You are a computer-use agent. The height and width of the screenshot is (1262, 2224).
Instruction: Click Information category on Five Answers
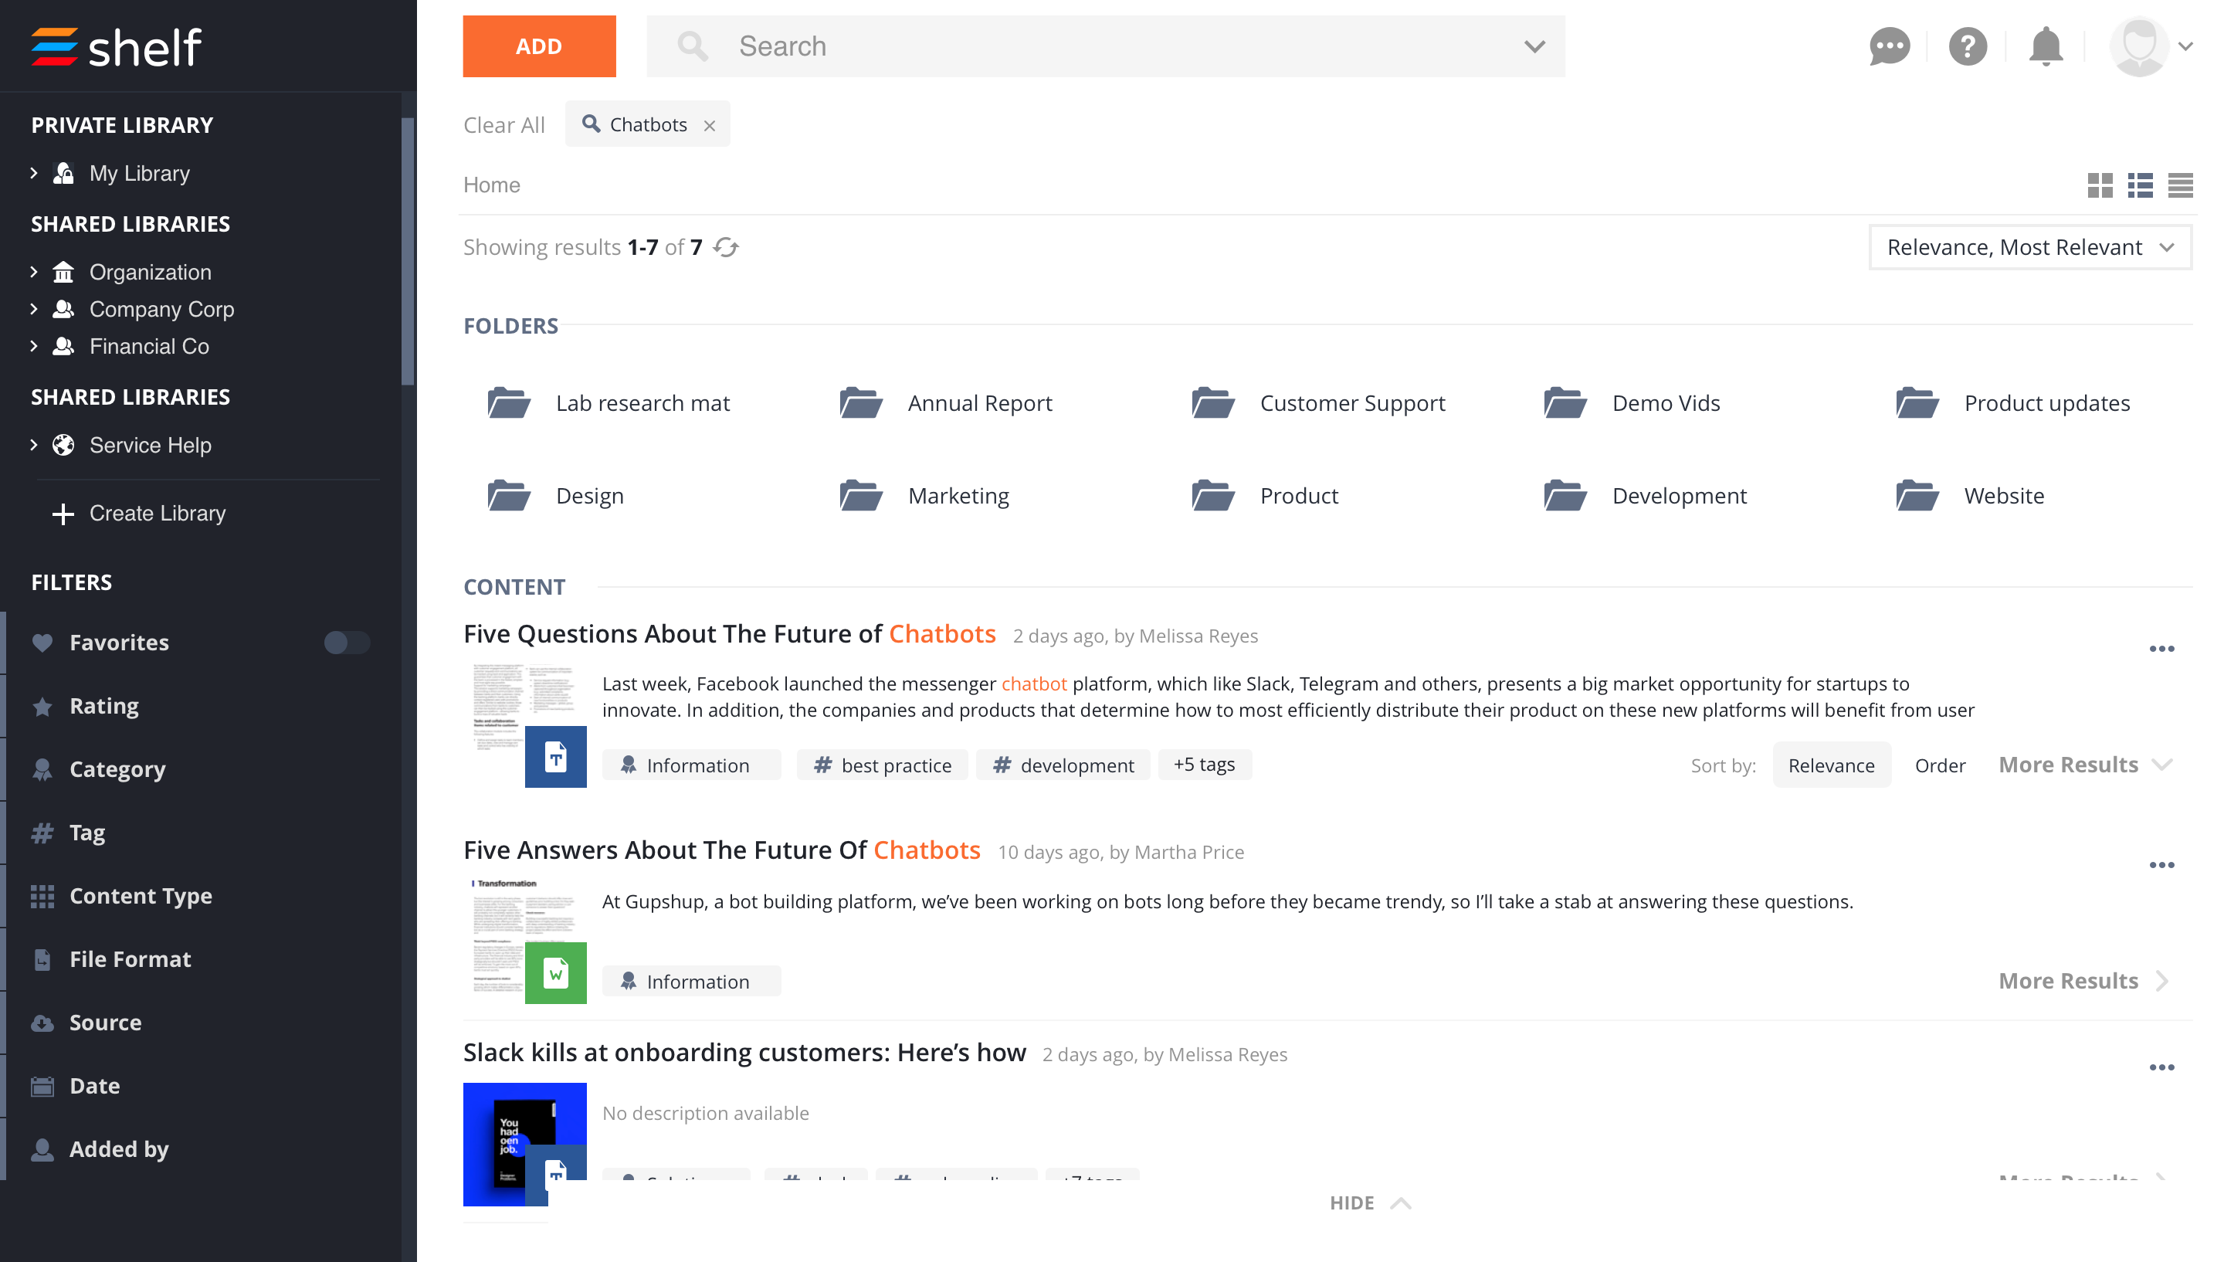coord(691,981)
